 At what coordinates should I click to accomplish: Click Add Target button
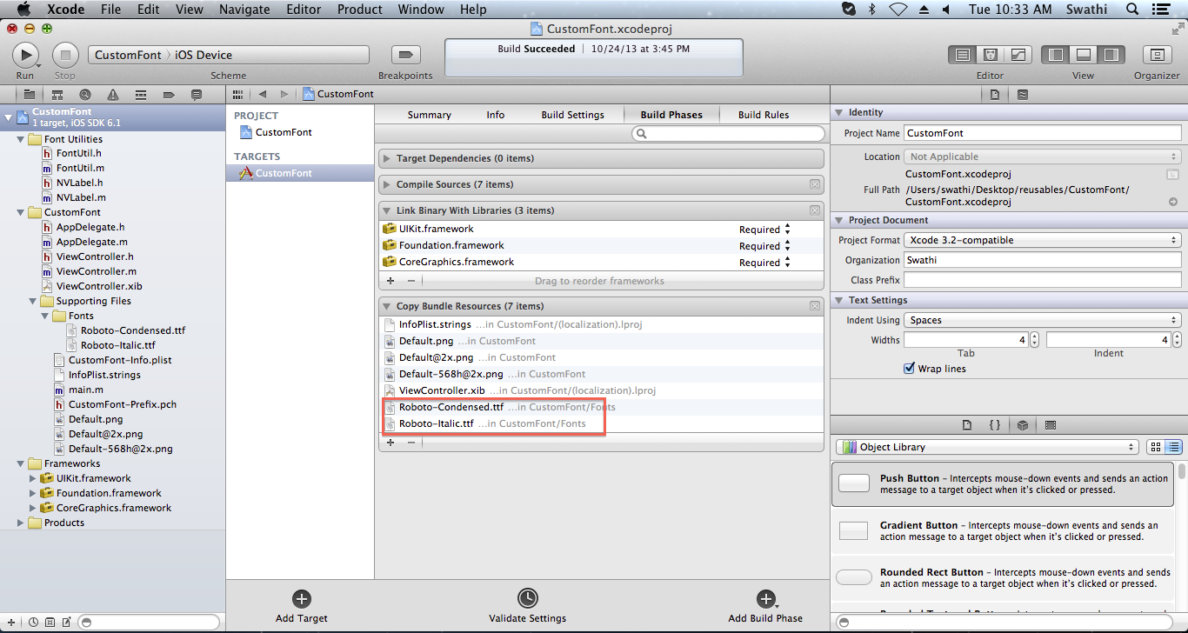(x=302, y=606)
